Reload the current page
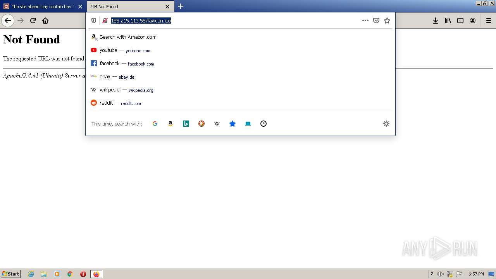496x279 pixels. pos(33,21)
